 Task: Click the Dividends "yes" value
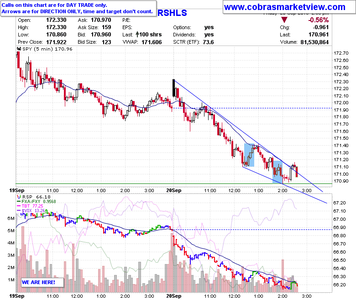tap(209, 35)
